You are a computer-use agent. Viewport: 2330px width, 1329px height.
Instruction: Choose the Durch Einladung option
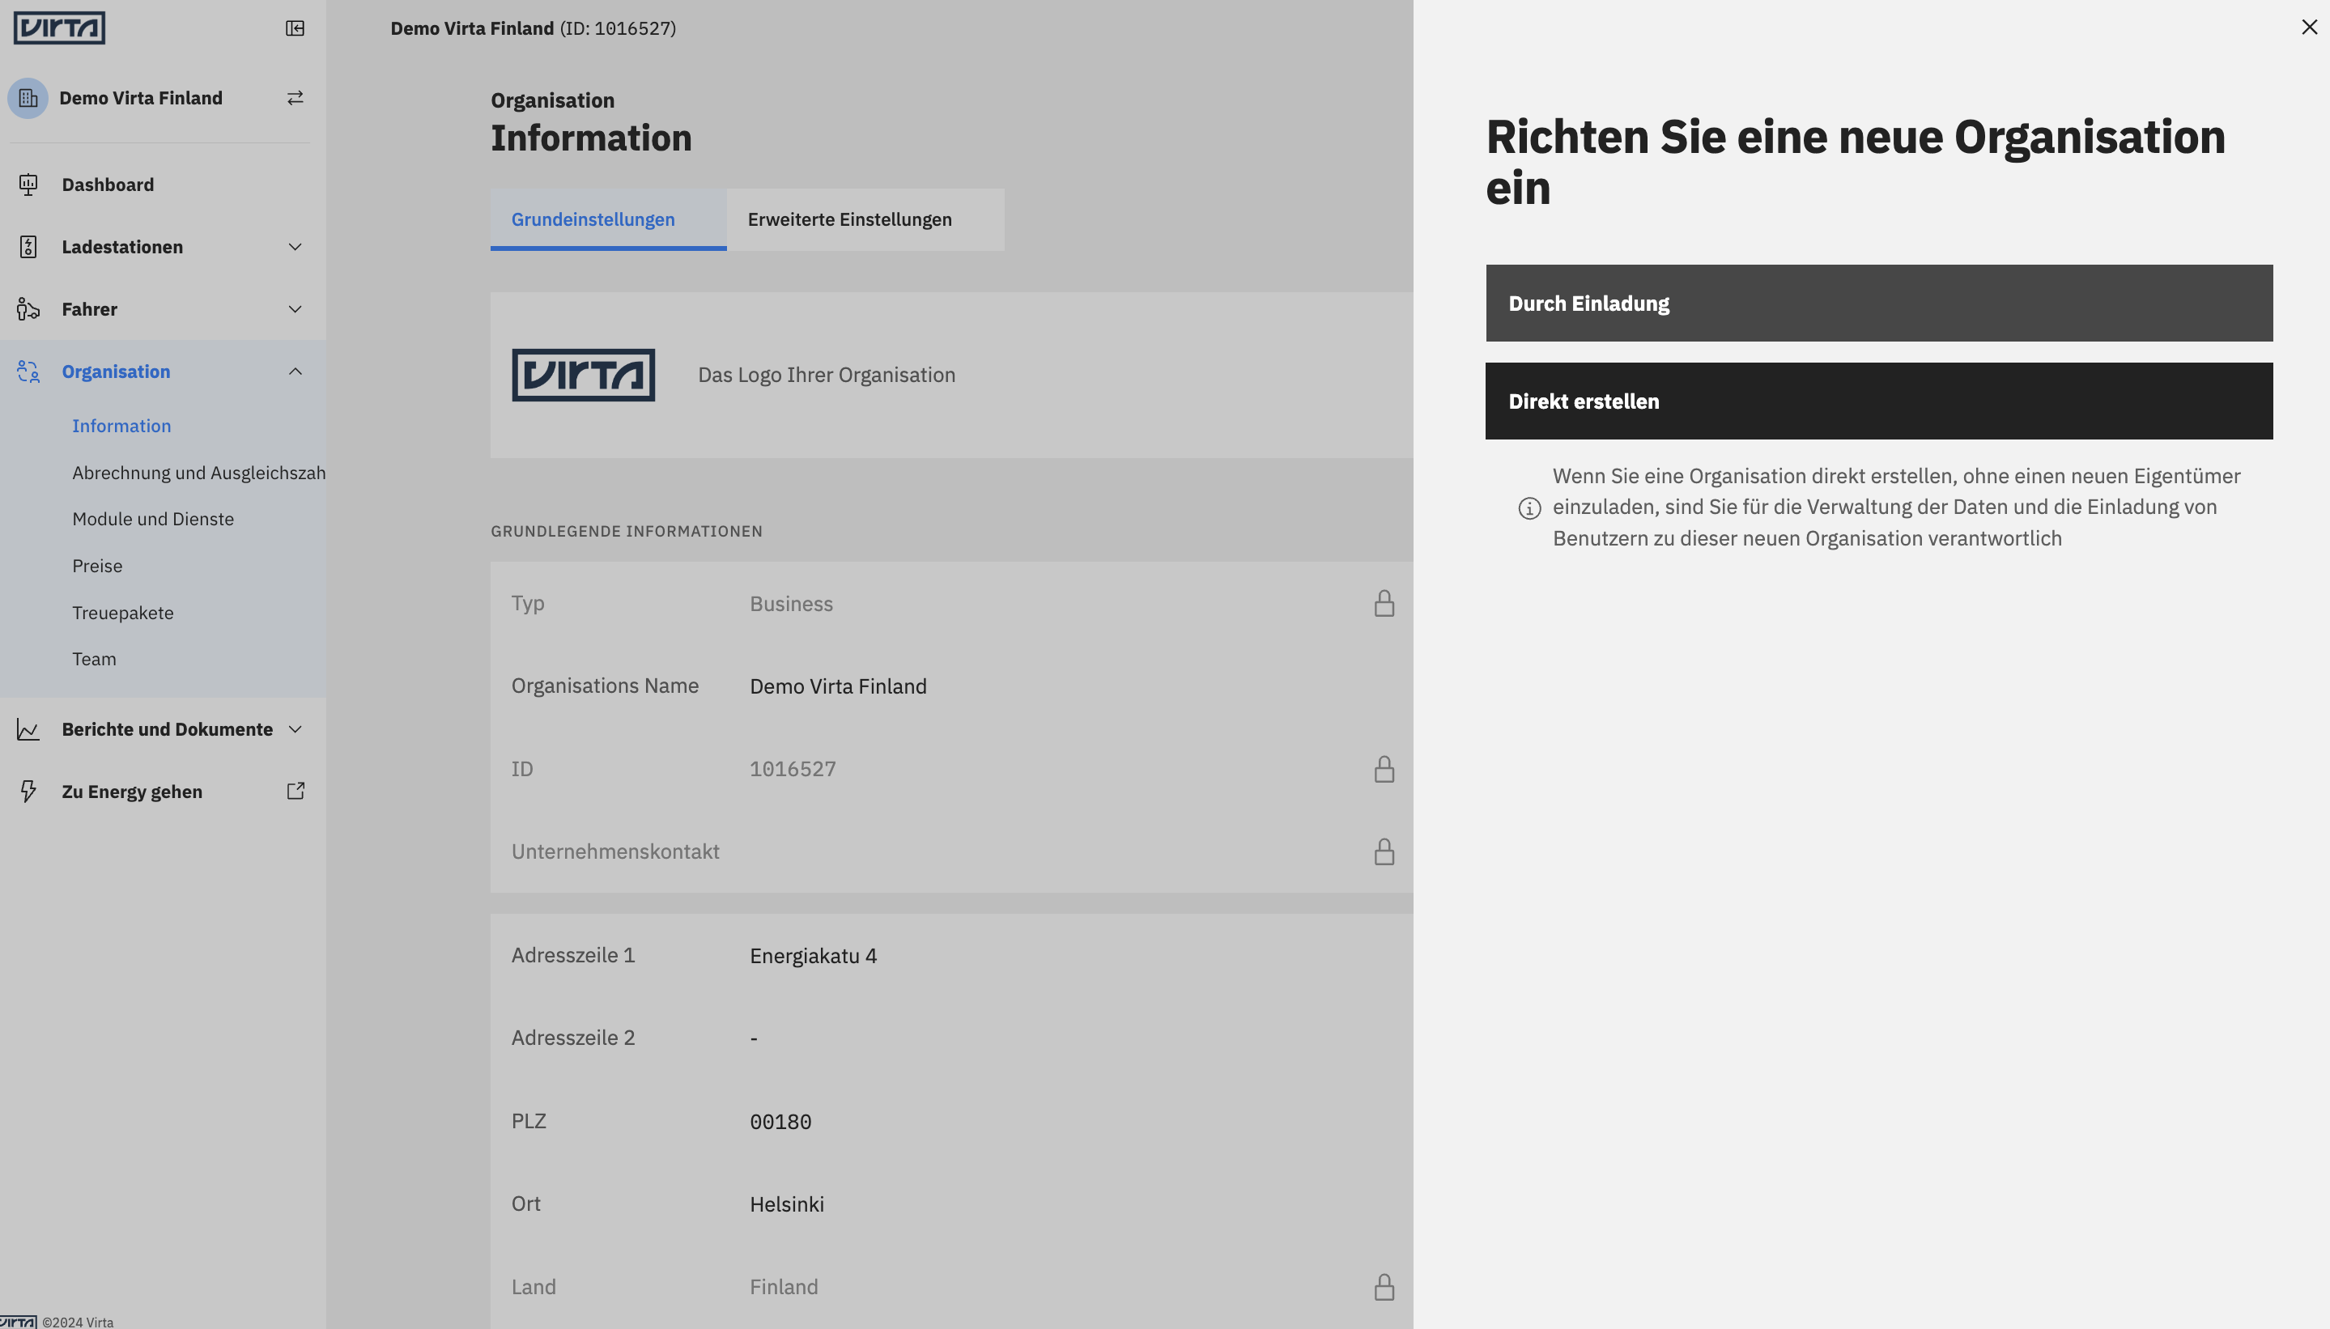pos(1879,303)
